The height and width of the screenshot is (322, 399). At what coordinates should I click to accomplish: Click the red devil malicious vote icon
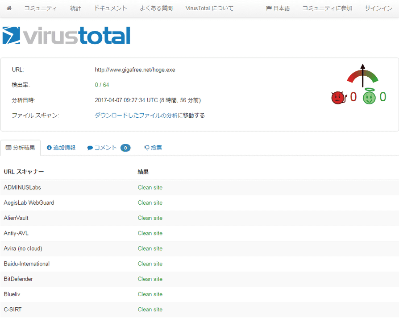pyautogui.click(x=339, y=98)
